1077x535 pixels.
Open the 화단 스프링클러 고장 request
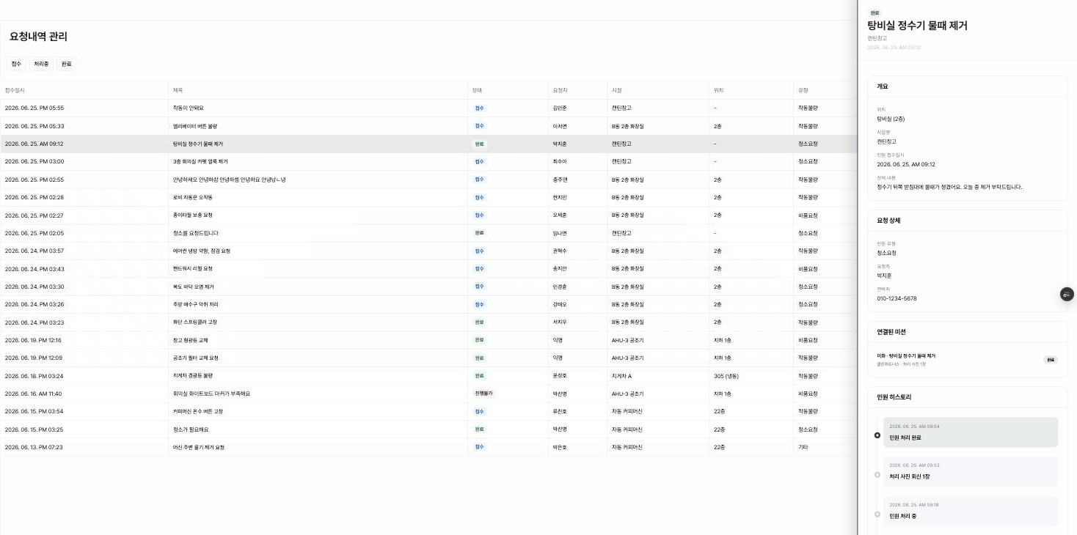click(194, 322)
